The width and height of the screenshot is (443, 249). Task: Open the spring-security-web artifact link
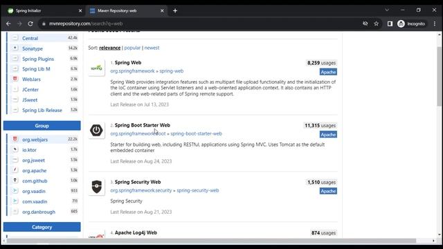[198, 191]
